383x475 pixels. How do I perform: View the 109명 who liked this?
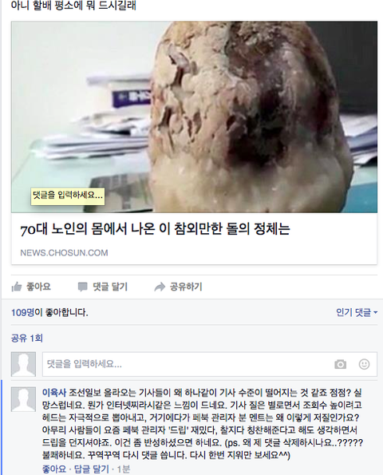(22, 312)
